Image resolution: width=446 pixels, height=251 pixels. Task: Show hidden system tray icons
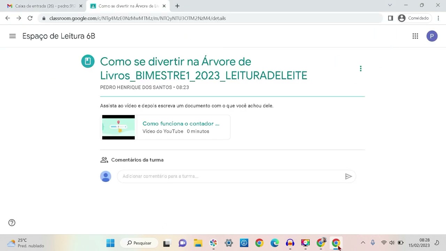[363, 243]
